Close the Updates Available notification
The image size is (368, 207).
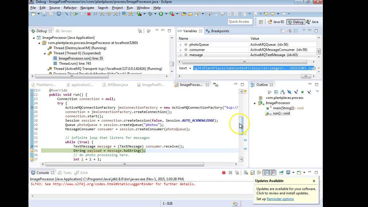314,181
